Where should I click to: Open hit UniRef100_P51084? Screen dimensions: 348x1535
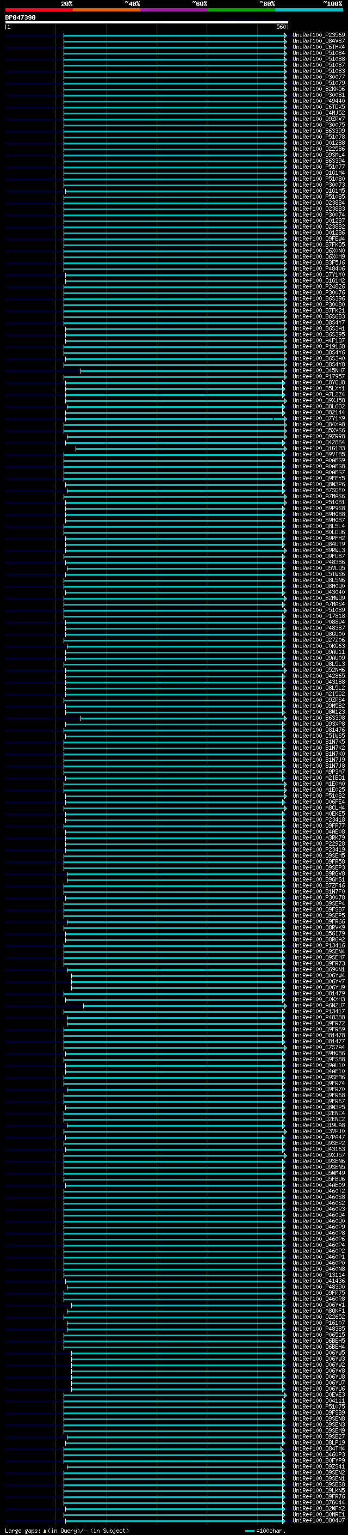point(319,53)
